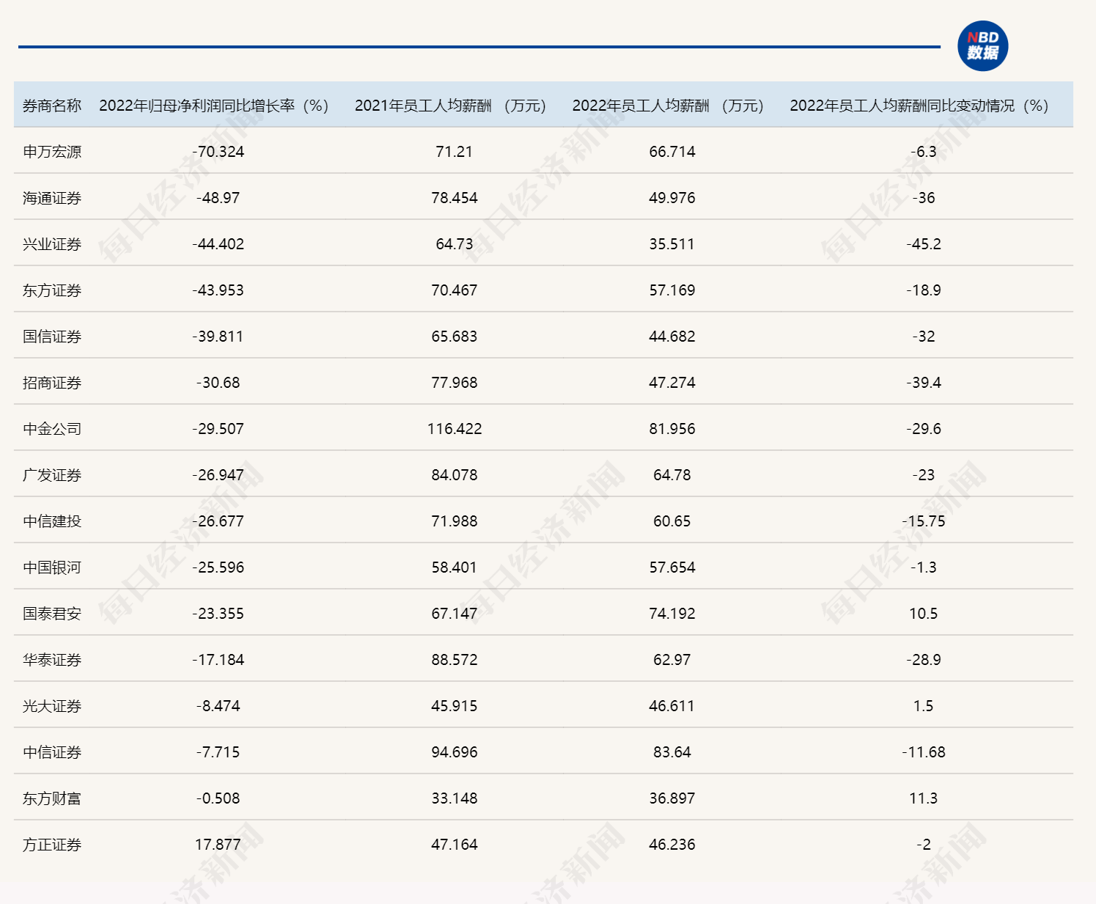Click the 66.714 salary value

coord(672,152)
